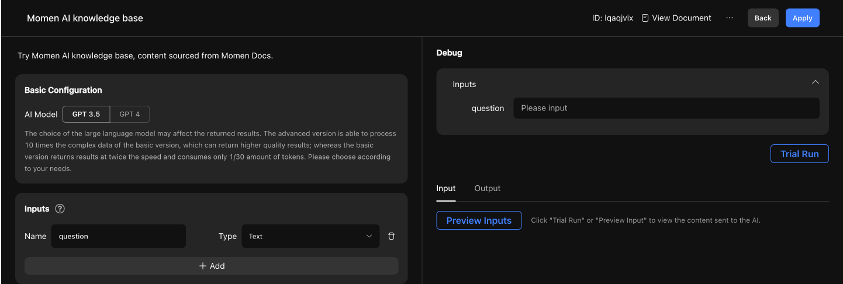Switch to the Output tab
The width and height of the screenshot is (843, 284).
click(x=488, y=188)
